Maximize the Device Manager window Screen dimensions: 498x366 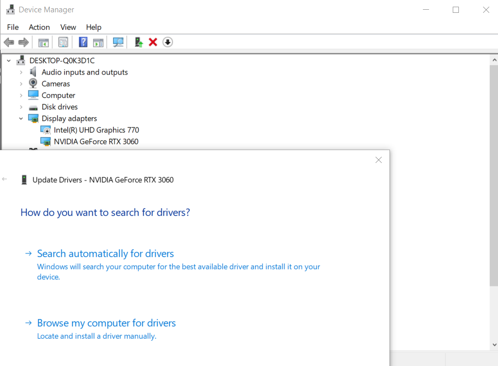456,10
